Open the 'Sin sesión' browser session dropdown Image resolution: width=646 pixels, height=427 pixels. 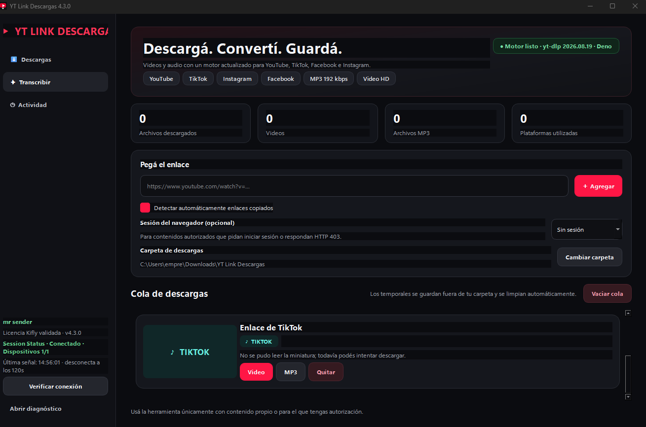587,230
